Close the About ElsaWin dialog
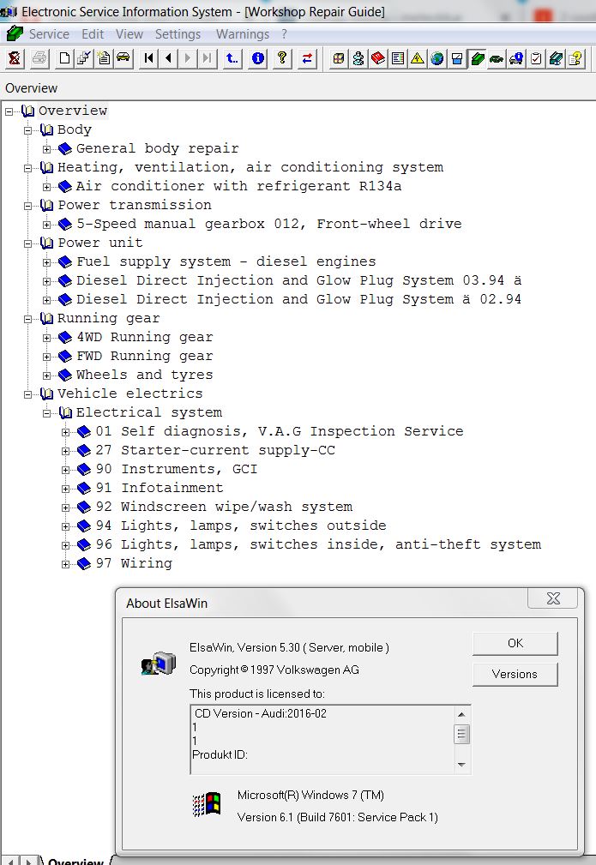The image size is (596, 865). (x=553, y=598)
